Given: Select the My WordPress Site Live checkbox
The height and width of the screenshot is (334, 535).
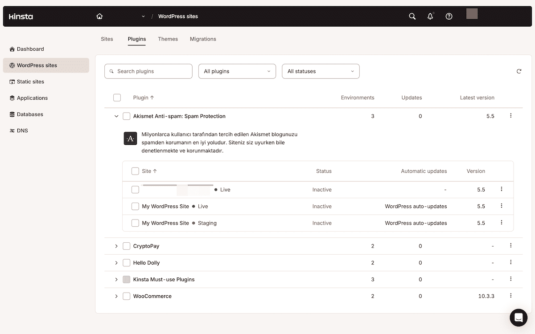Looking at the screenshot, I should tap(135, 206).
